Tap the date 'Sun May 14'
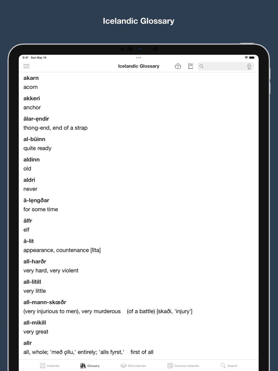 (39, 58)
